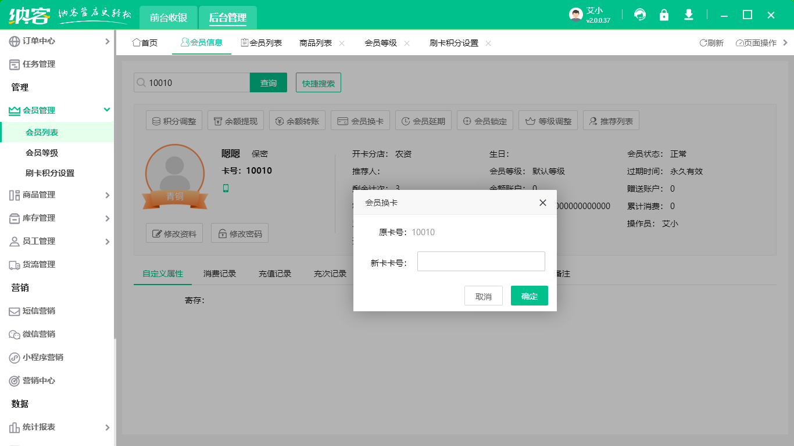Close the 会员换卡 dialog with X
794x446 pixels.
[543, 203]
